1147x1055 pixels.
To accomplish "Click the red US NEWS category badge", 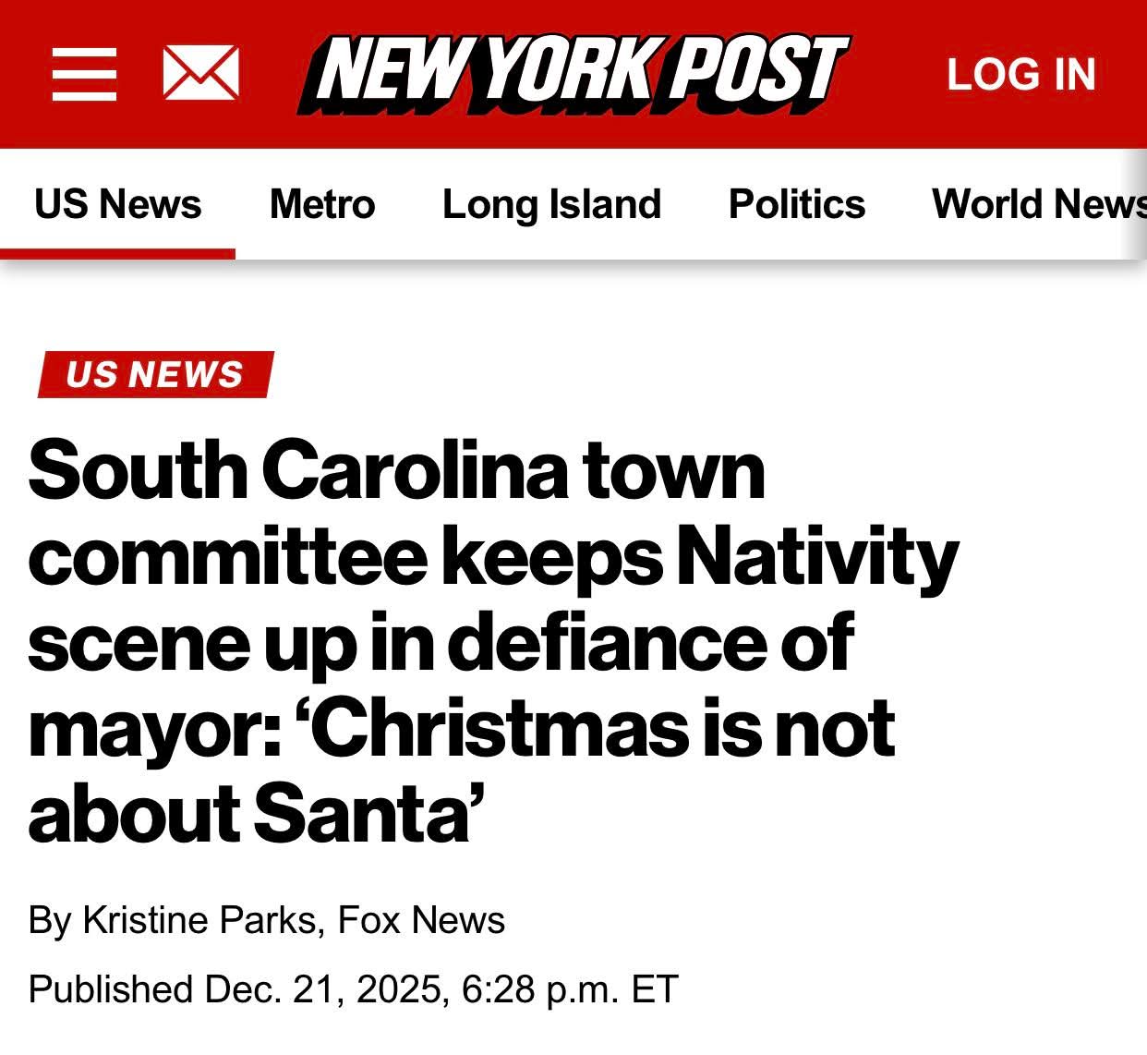I will pos(155,374).
